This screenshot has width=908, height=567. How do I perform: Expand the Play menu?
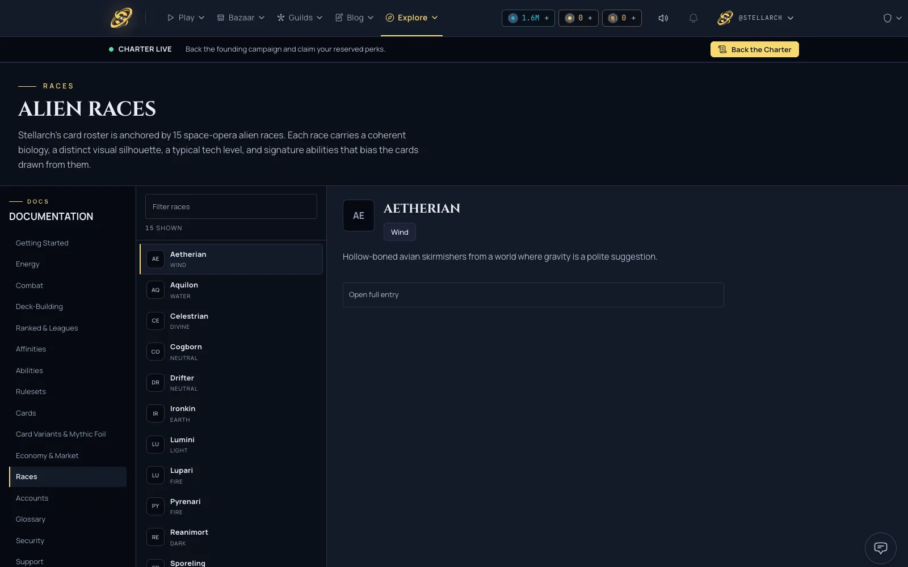[186, 18]
